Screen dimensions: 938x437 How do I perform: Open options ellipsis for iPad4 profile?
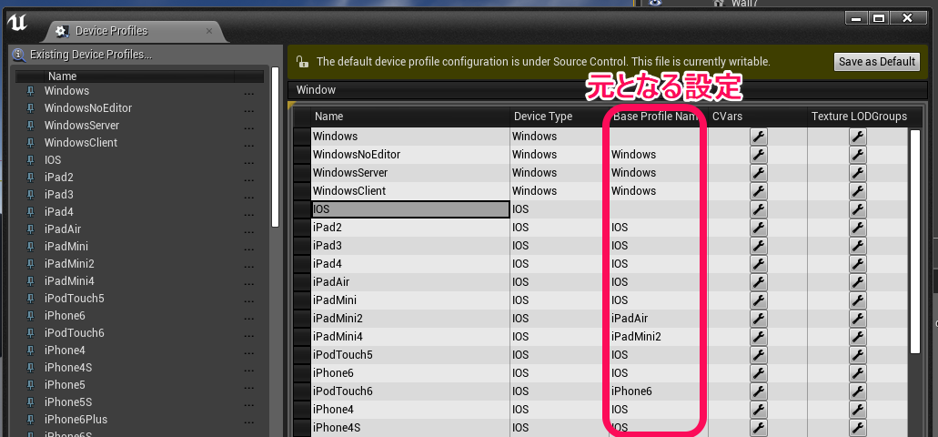click(x=249, y=214)
